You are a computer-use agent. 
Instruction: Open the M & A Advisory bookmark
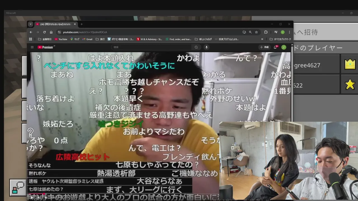[x=149, y=39]
